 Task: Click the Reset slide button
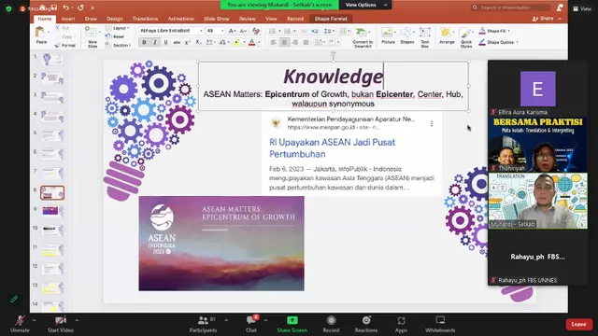(x=115, y=36)
